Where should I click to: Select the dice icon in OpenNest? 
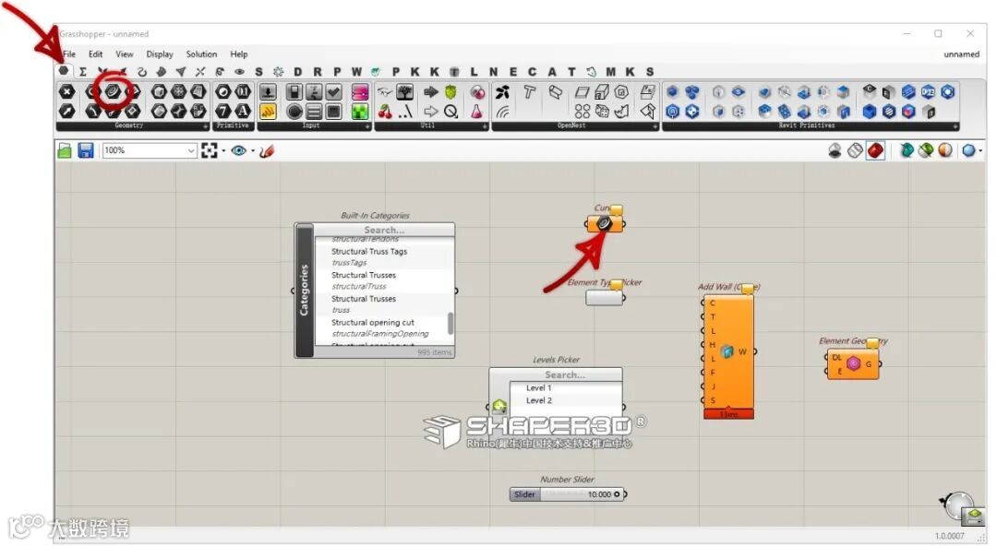pos(602,112)
